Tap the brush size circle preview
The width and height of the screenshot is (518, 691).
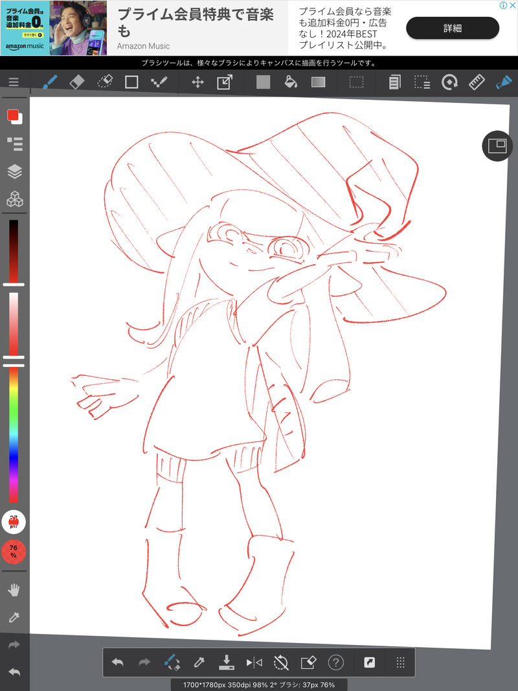[x=14, y=522]
